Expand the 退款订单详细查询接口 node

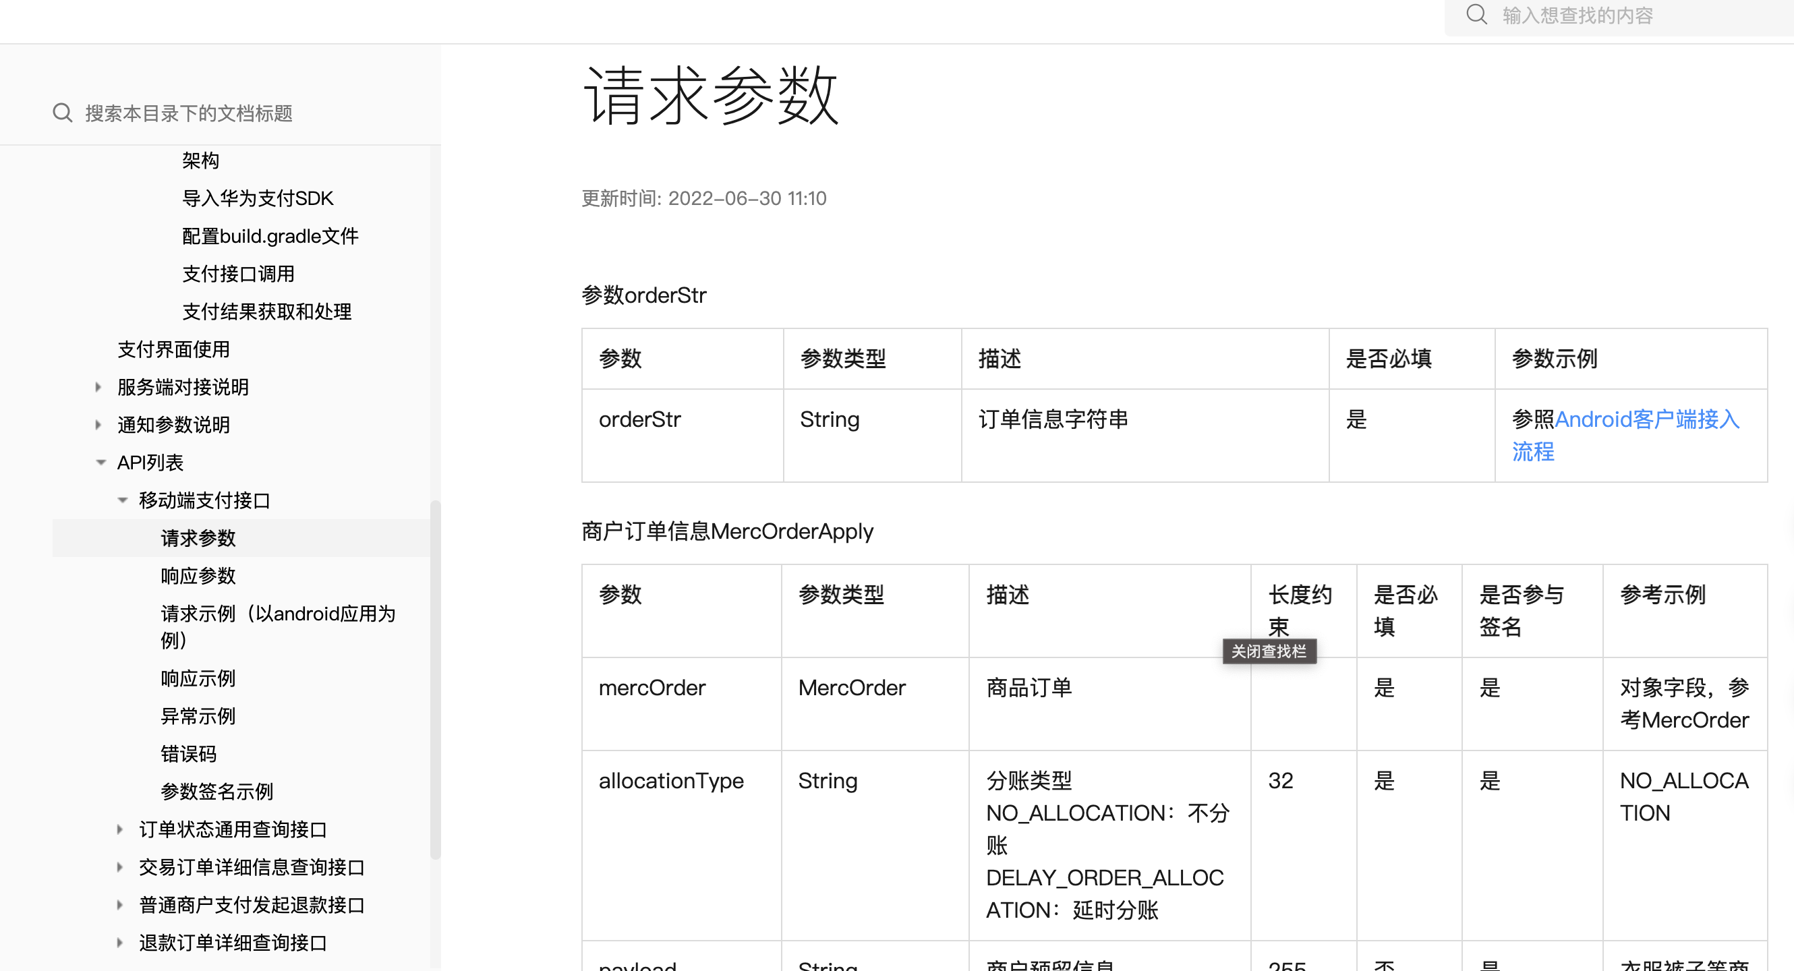coord(120,943)
